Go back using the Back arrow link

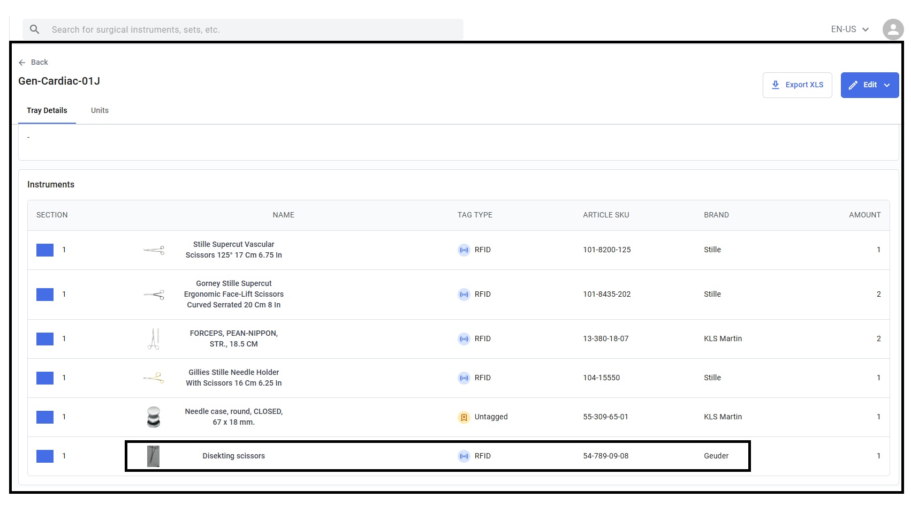coord(33,62)
